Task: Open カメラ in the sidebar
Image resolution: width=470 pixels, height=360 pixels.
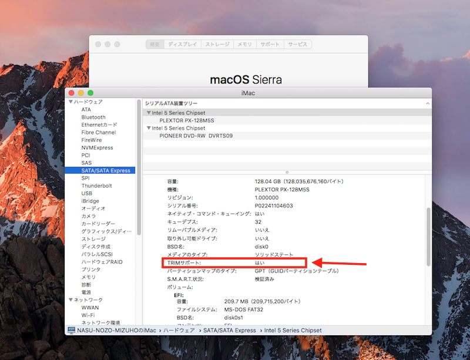Action: pos(89,216)
